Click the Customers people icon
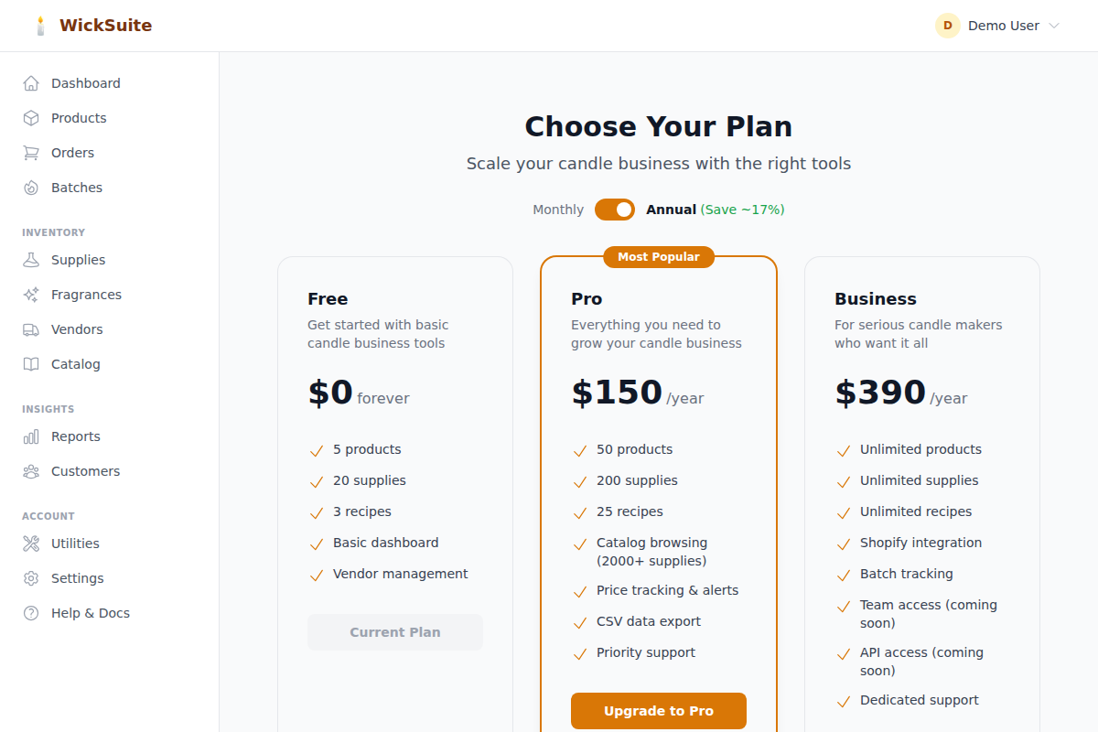The height and width of the screenshot is (732, 1098). point(31,470)
